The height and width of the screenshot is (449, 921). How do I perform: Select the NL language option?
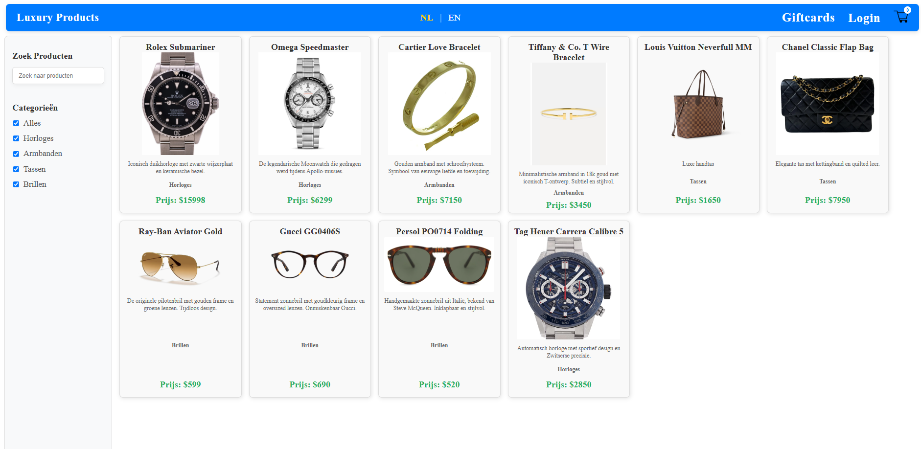point(426,18)
